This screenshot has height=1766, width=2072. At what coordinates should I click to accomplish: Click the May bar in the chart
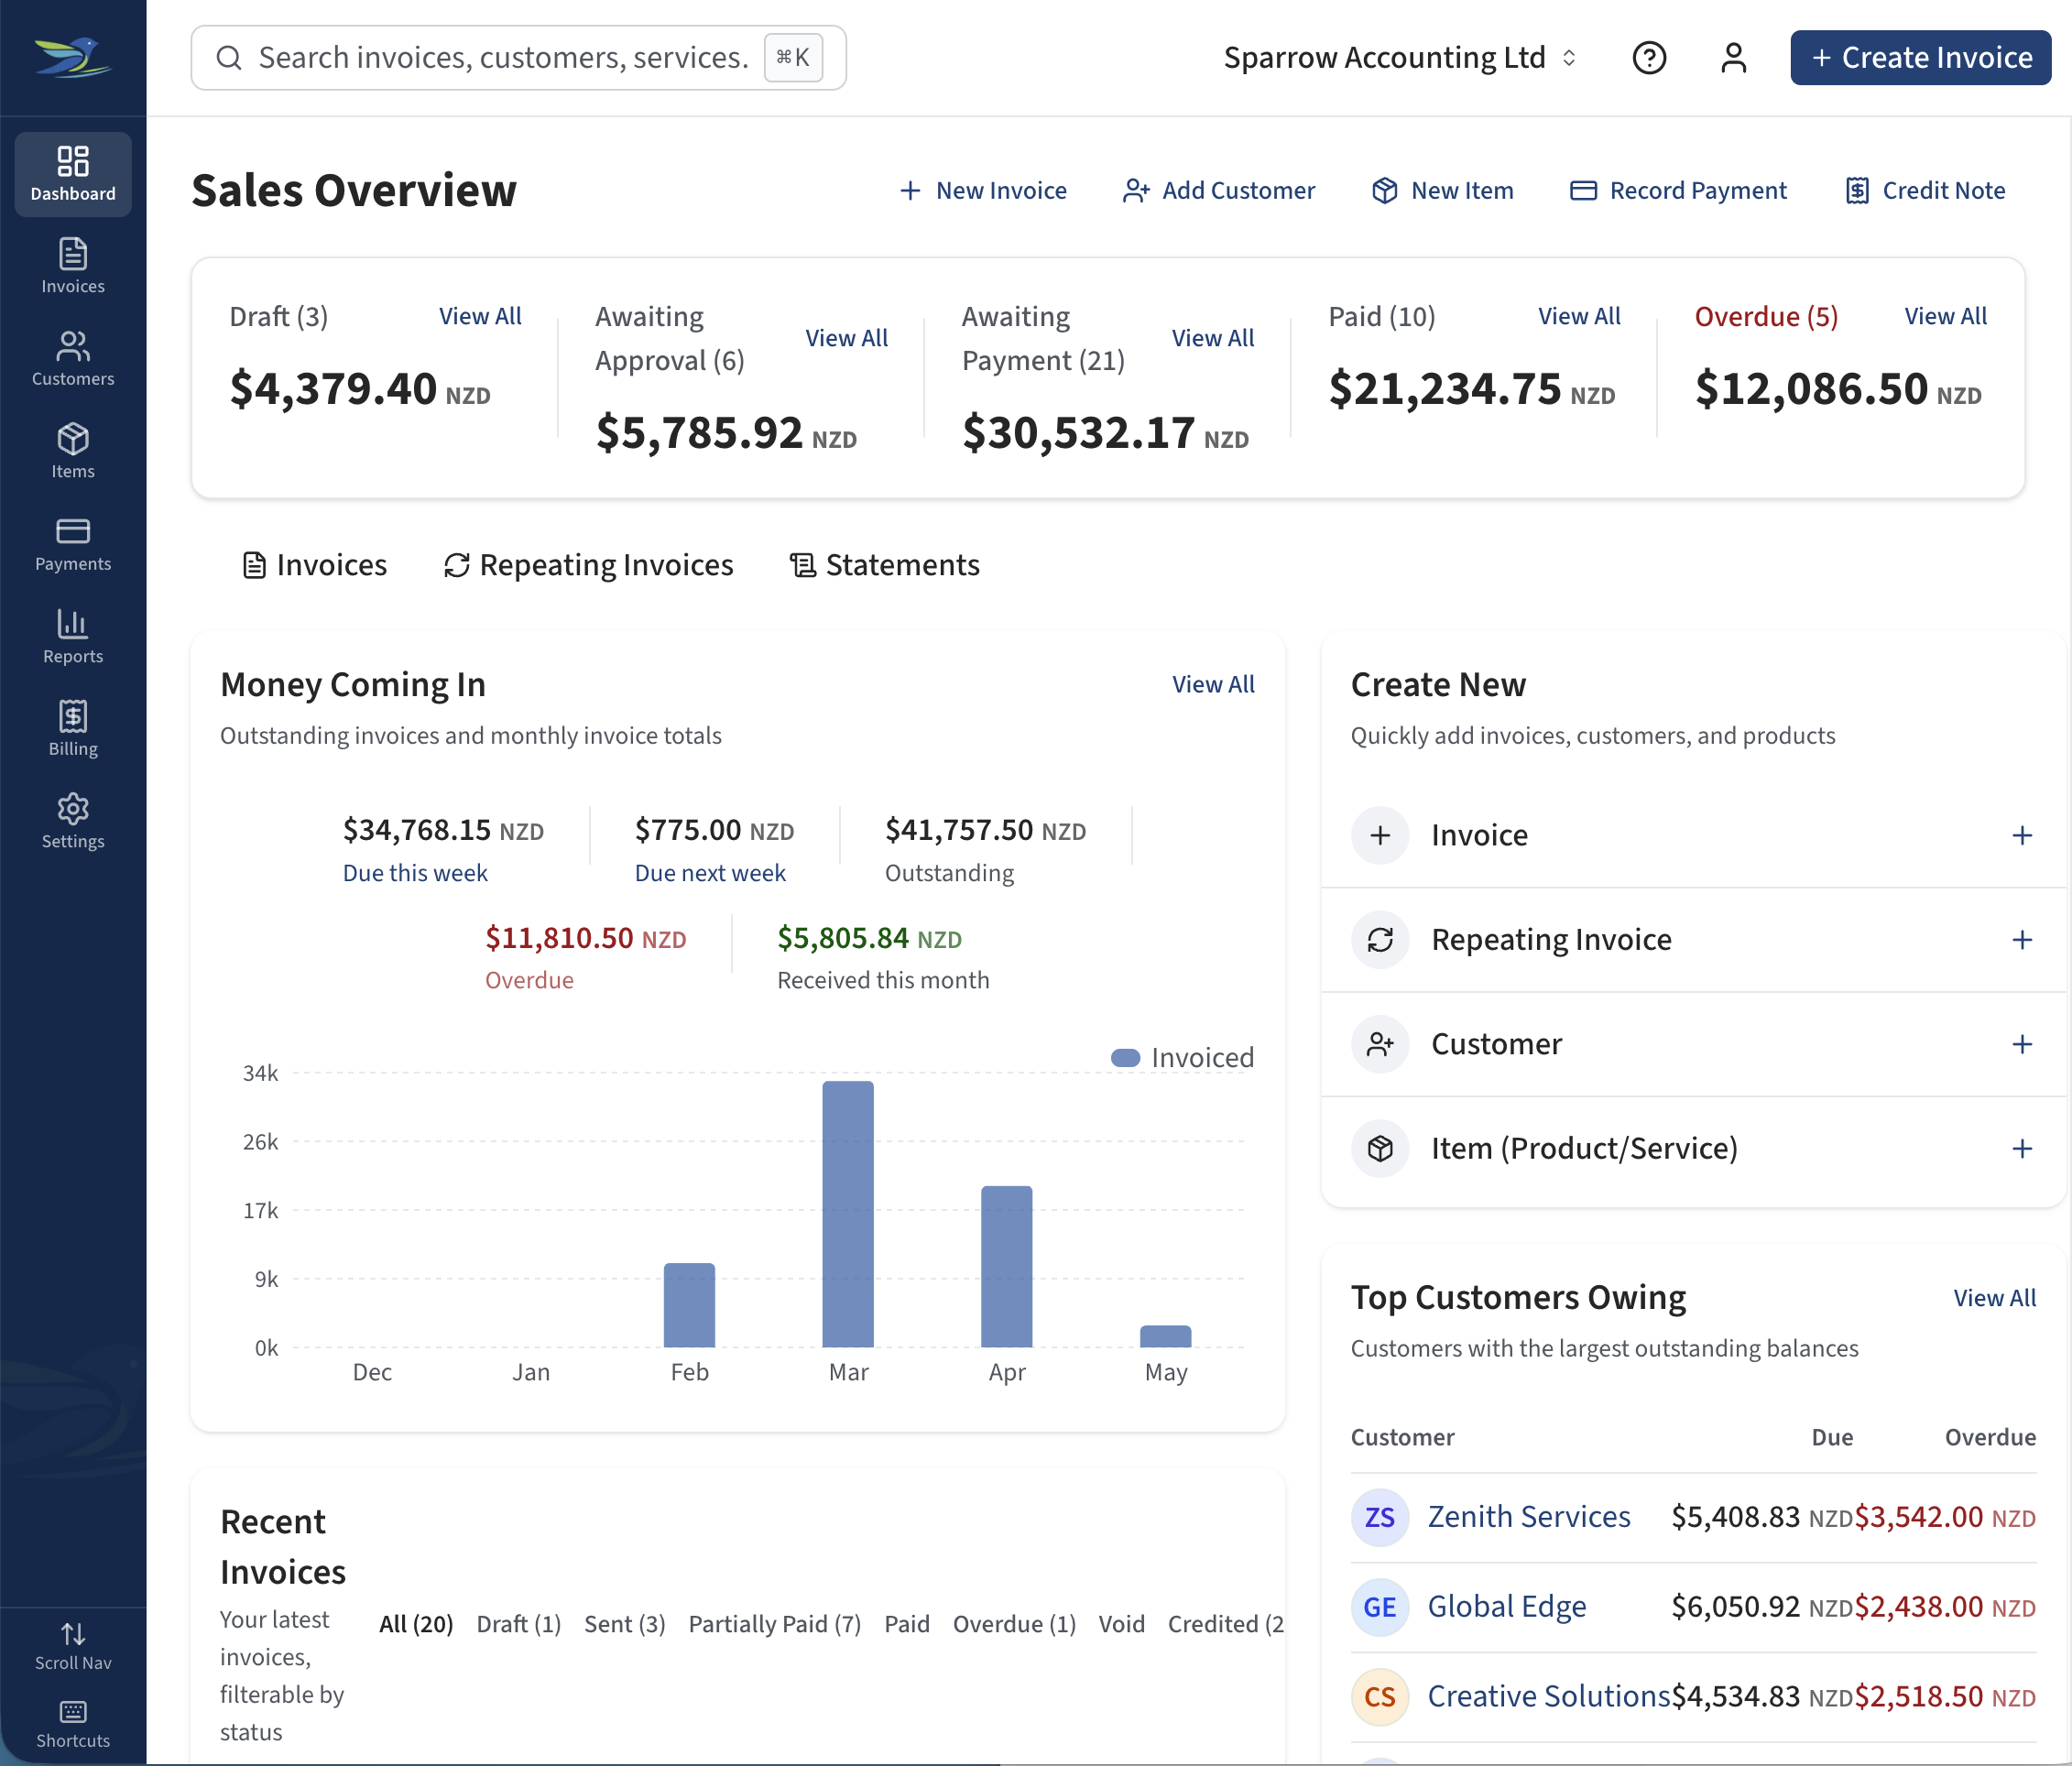[1166, 1336]
